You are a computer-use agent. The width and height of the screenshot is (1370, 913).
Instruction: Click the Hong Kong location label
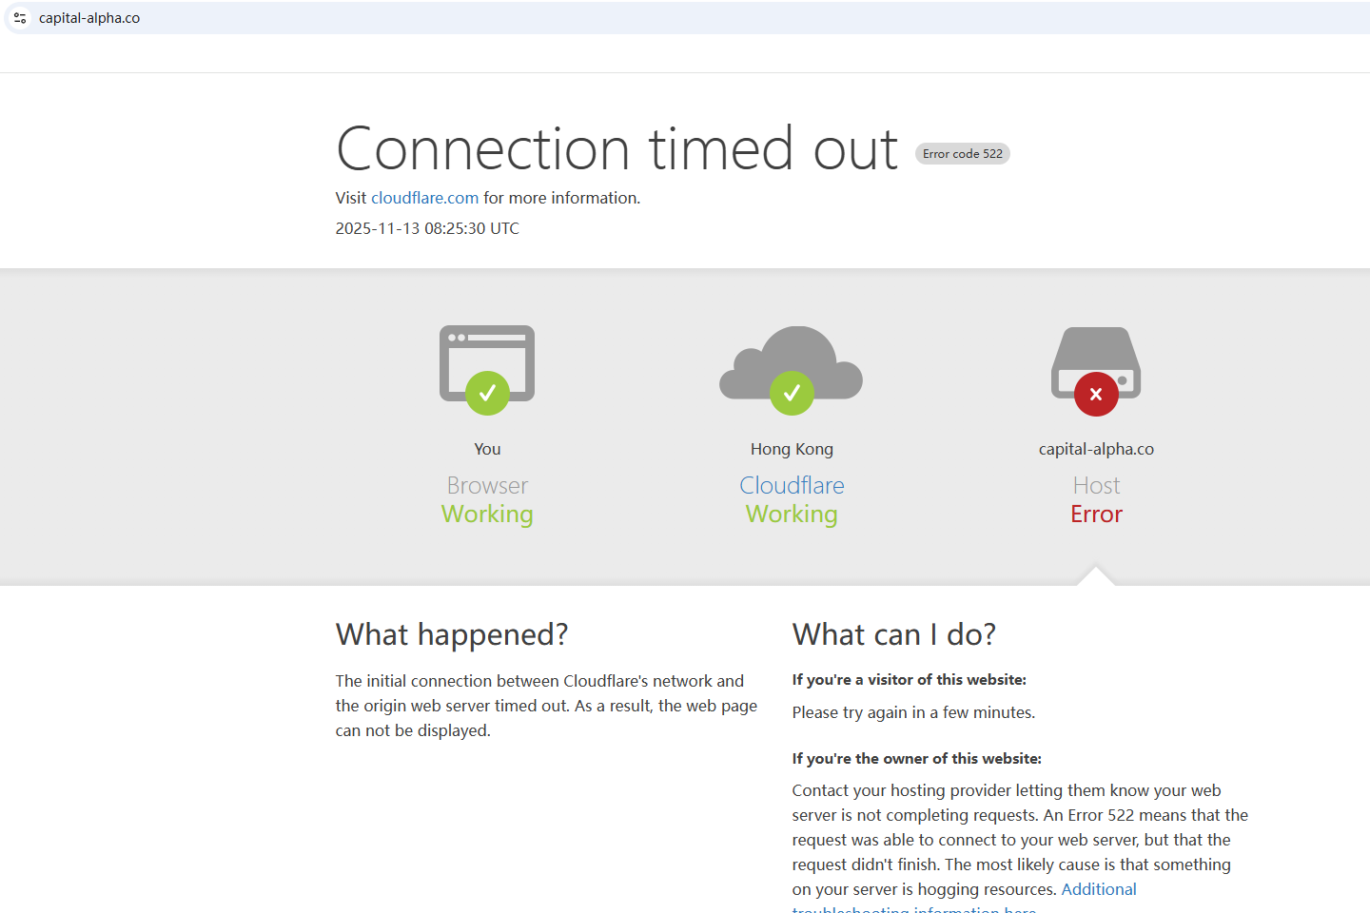coord(792,449)
